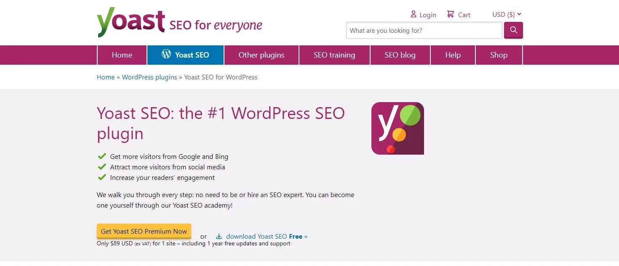Click the magnifying glass search button
The image size is (619, 266).
513,30
